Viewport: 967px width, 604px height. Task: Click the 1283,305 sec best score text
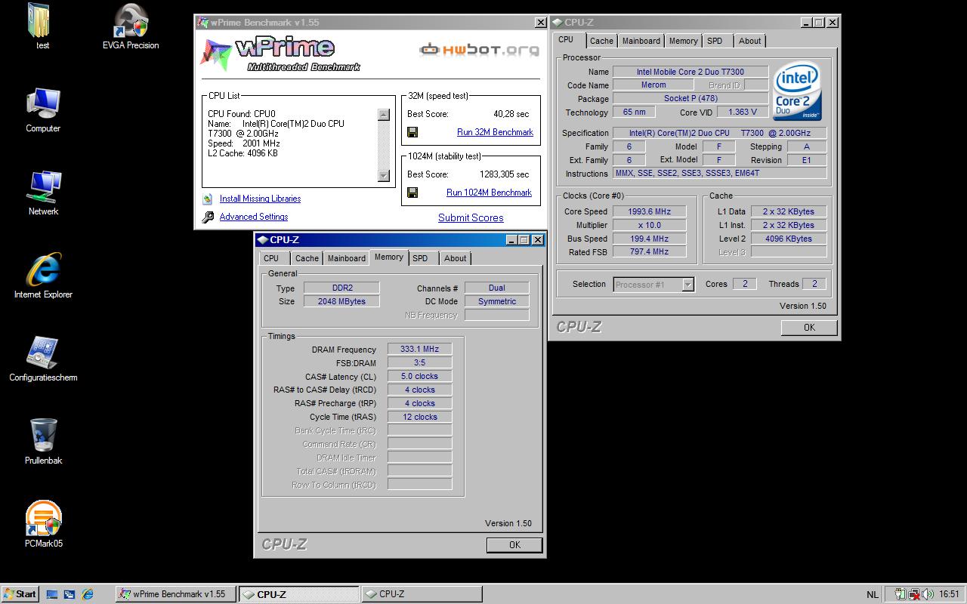[x=504, y=174]
